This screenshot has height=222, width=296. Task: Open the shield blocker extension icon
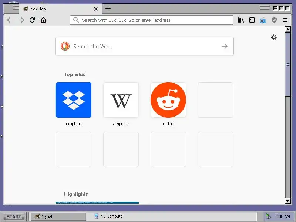pos(274,20)
